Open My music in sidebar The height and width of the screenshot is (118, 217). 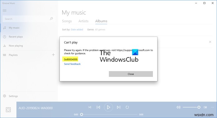tap(14, 28)
